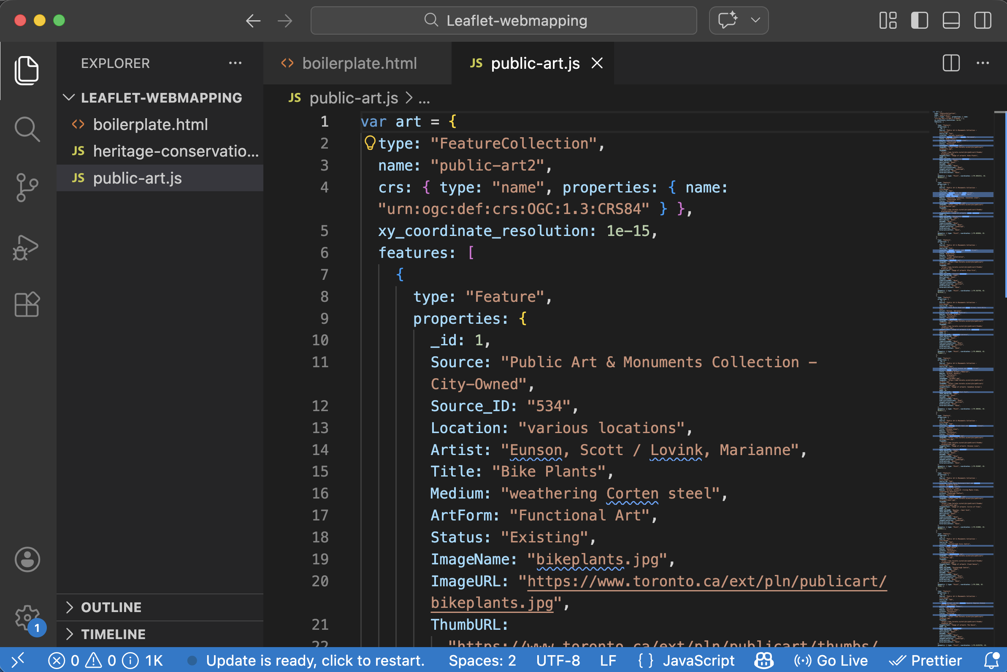Click the lightbulb code action icon
The height and width of the screenshot is (672, 1007).
pyautogui.click(x=369, y=143)
